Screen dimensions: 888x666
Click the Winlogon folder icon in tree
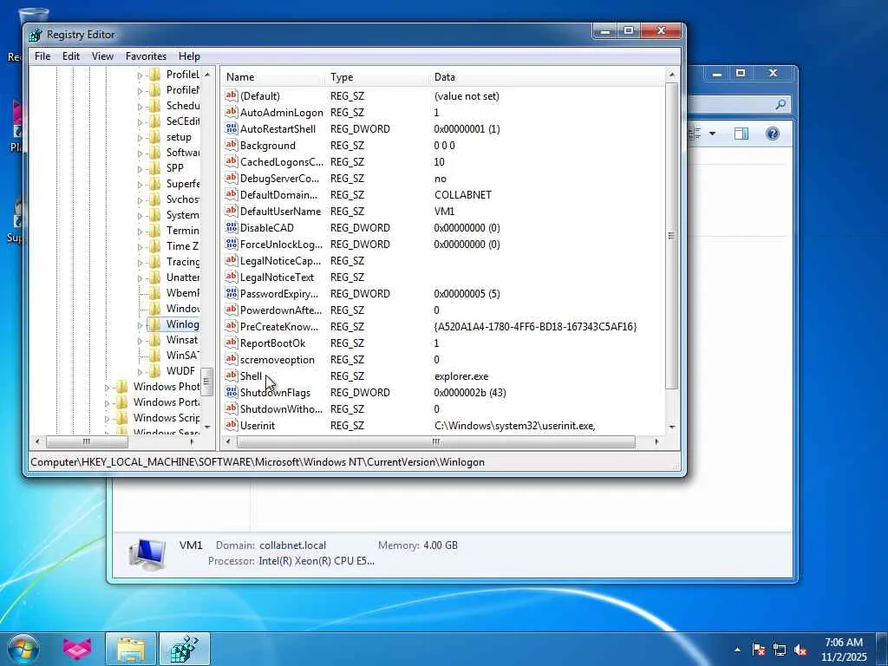[154, 324]
